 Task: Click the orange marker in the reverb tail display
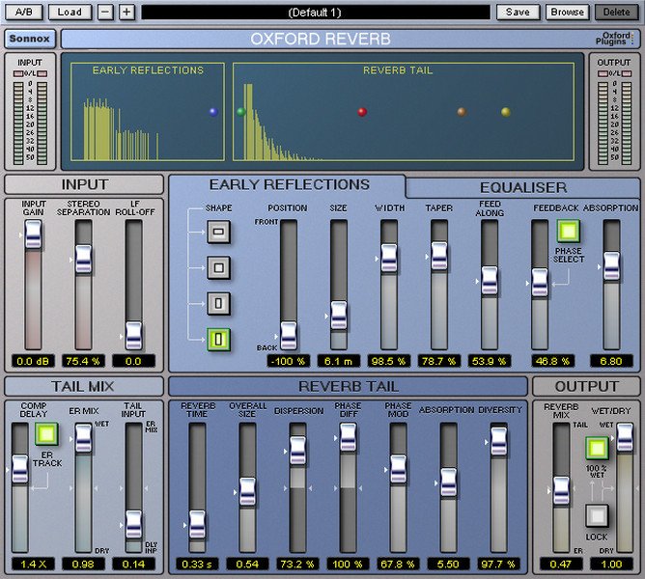[x=462, y=112]
